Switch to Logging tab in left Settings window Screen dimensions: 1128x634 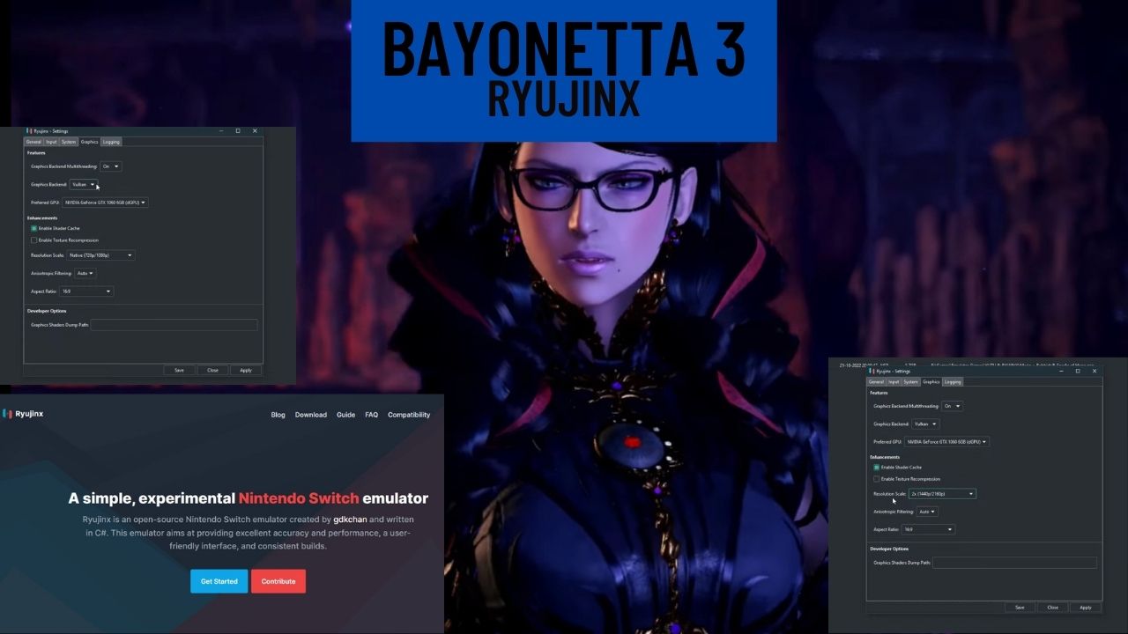pyautogui.click(x=111, y=142)
